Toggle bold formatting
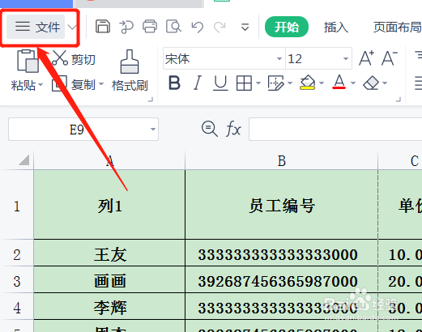Screen dimensions: 422x332 point(174,83)
